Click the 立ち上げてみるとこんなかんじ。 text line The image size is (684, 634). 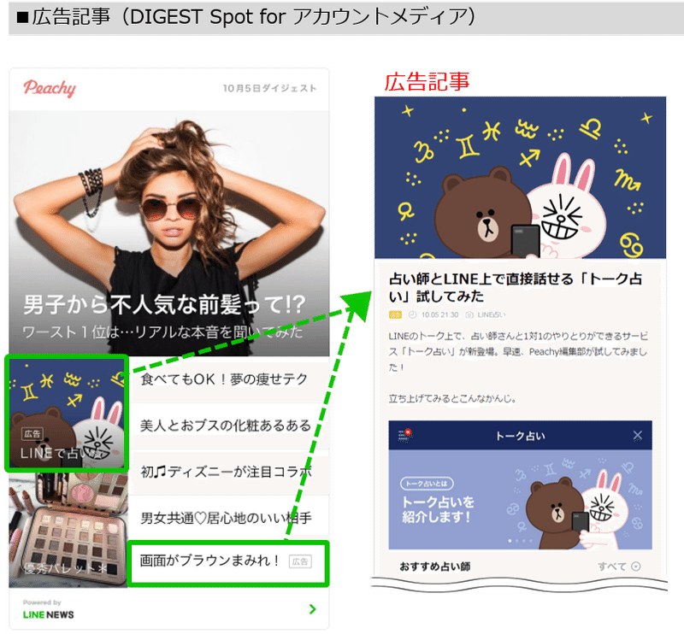452,398
